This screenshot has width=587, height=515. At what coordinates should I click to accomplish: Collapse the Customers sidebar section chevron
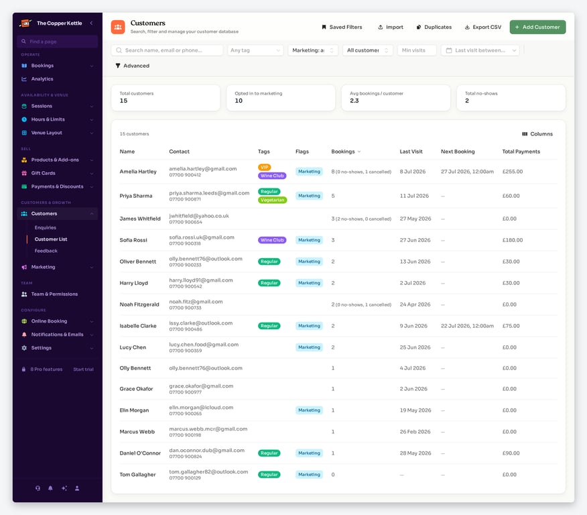tap(92, 213)
